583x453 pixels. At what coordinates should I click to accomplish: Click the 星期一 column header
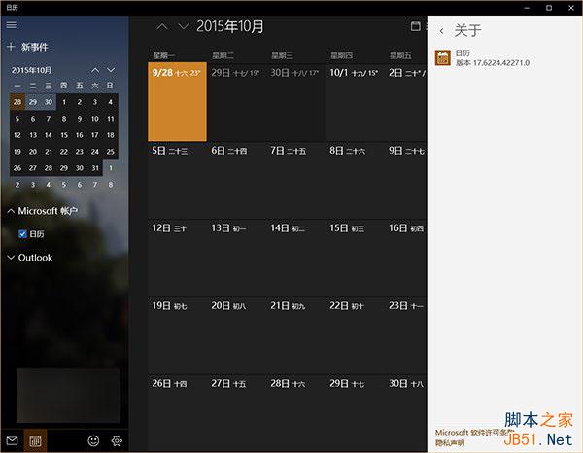click(164, 55)
